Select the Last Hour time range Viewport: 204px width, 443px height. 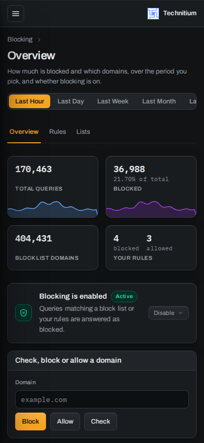coord(29,101)
